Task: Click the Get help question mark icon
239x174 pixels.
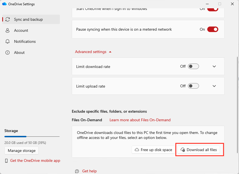Action: point(77,171)
